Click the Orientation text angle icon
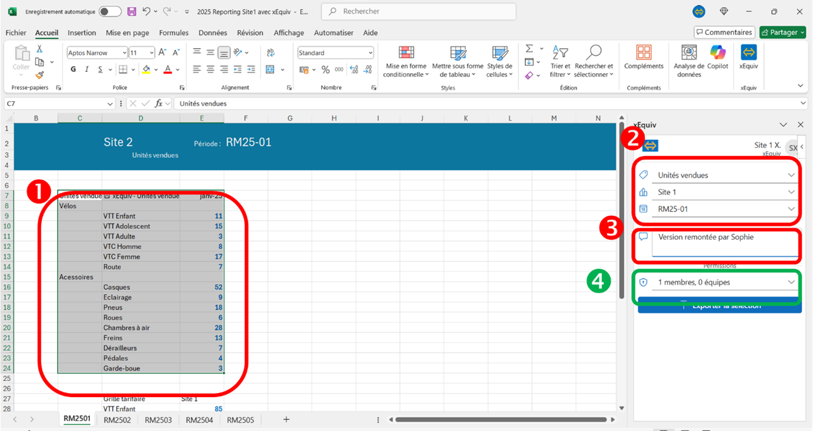Image resolution: width=813 pixels, height=431 pixels. coord(238,53)
